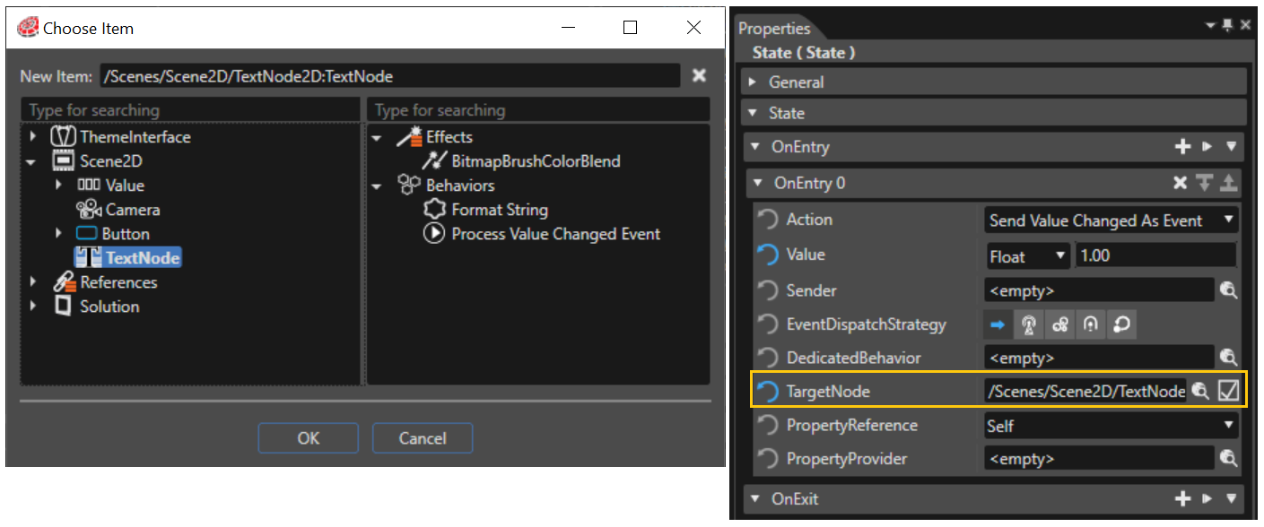This screenshot has height=527, width=1264.
Task: Select fourth dispatch strategy with arch icon
Action: [x=1091, y=325]
